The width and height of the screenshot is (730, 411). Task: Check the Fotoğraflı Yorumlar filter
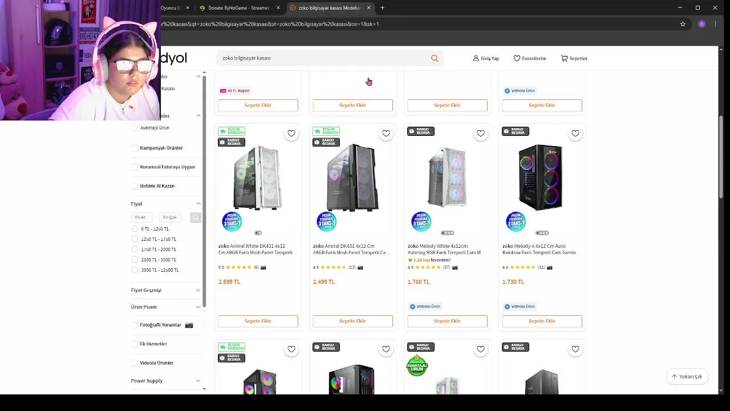click(135, 325)
